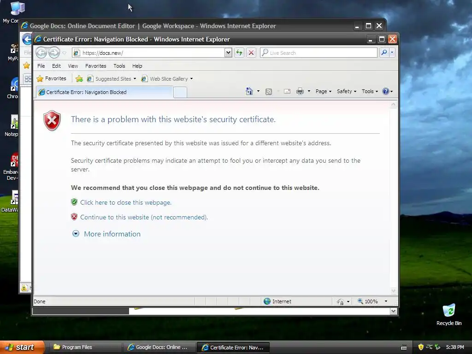Click the Refresh page icon

tap(239, 53)
